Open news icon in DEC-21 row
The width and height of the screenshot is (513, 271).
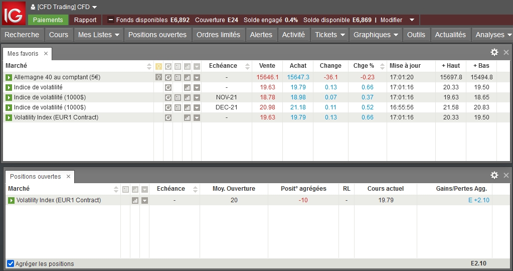click(x=178, y=107)
